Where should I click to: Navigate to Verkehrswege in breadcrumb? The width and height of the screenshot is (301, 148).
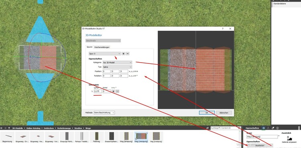(63, 128)
